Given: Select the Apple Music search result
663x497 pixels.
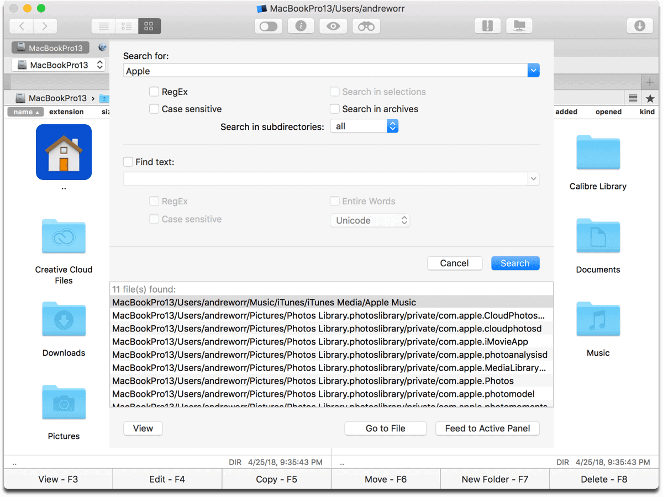Looking at the screenshot, I should pos(331,302).
